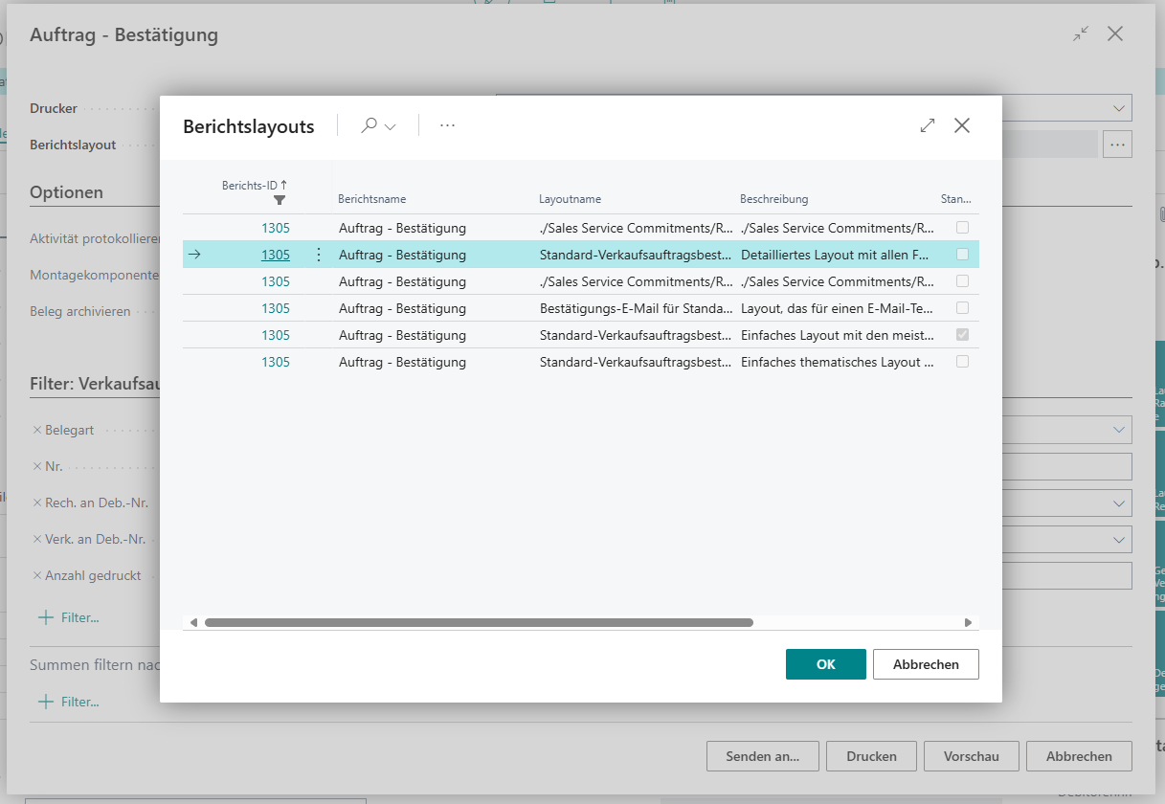The width and height of the screenshot is (1165, 804).
Task: Select 'Einfaches Layout mit den meist...' description cell
Action: [838, 335]
